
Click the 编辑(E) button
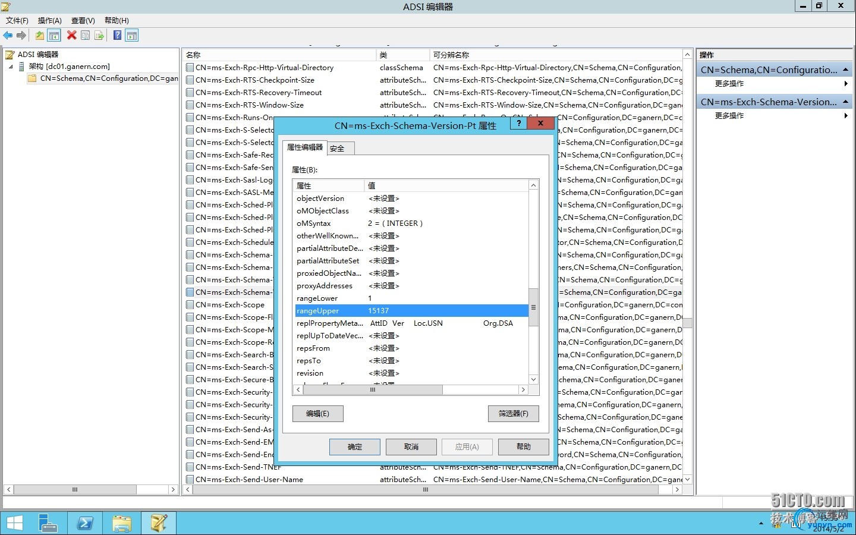[317, 414]
